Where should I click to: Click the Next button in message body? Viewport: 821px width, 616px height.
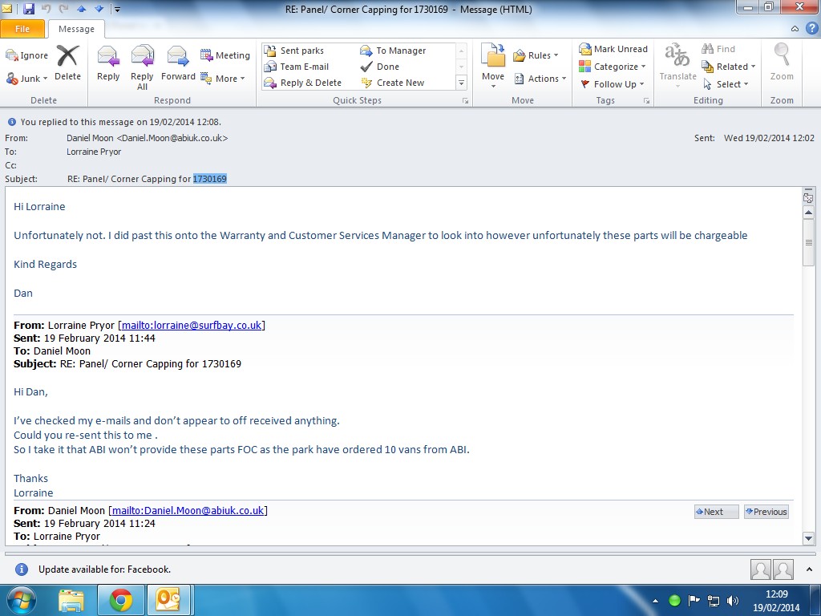[716, 512]
